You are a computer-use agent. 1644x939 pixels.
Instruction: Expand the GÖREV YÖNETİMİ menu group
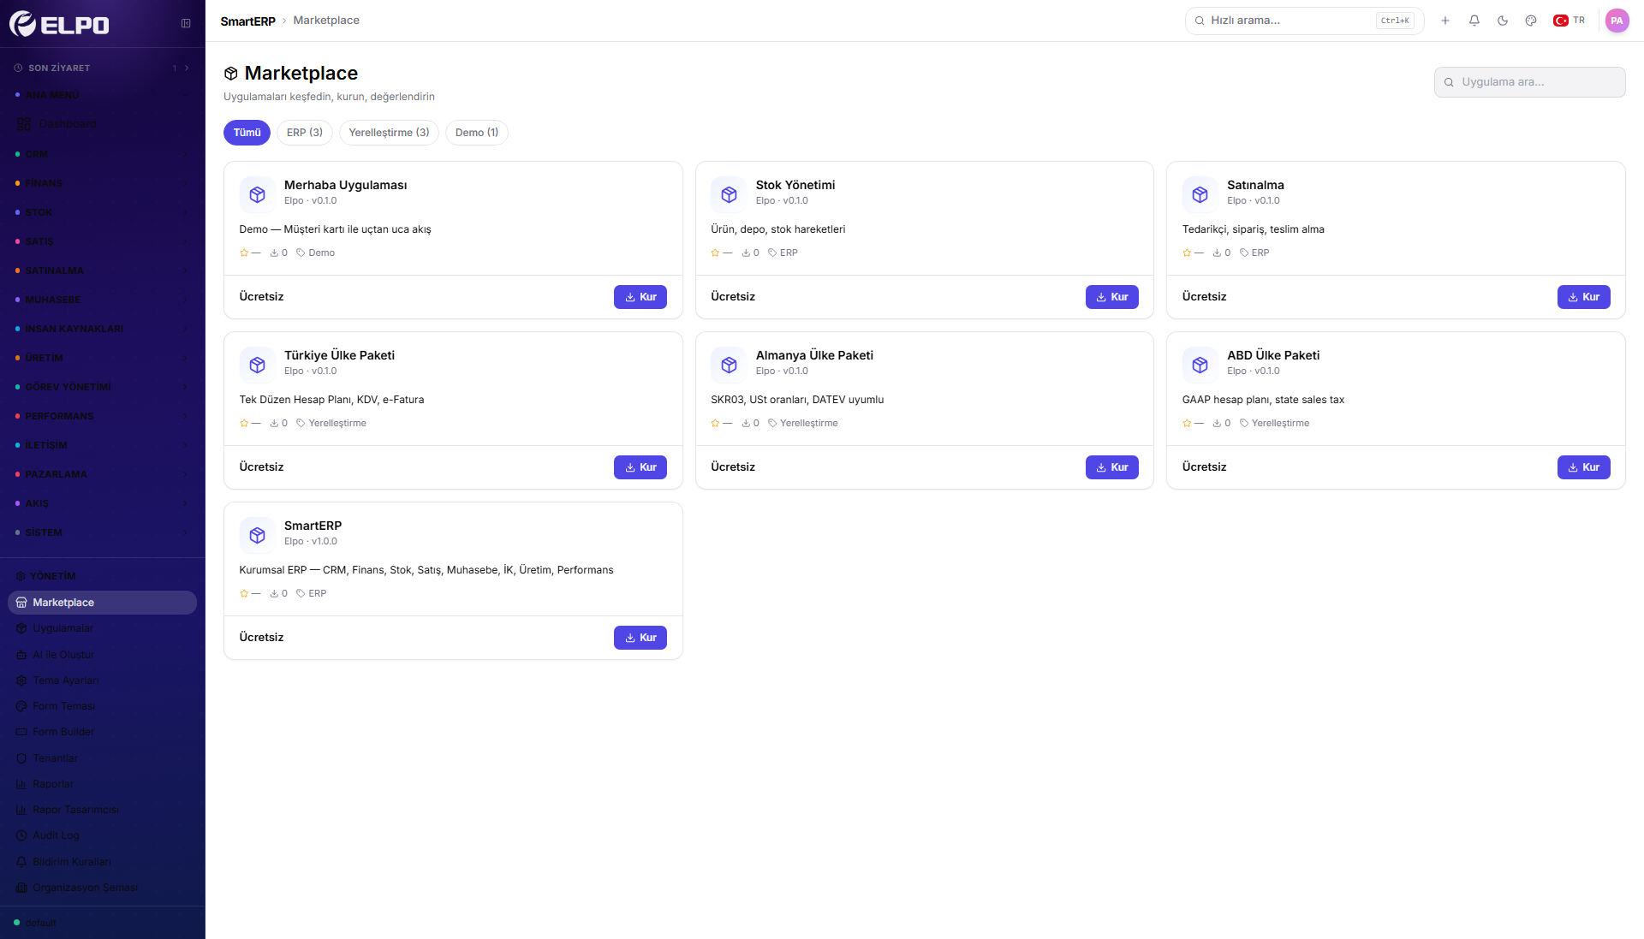tap(103, 387)
